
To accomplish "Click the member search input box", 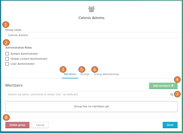I will [87, 95].
